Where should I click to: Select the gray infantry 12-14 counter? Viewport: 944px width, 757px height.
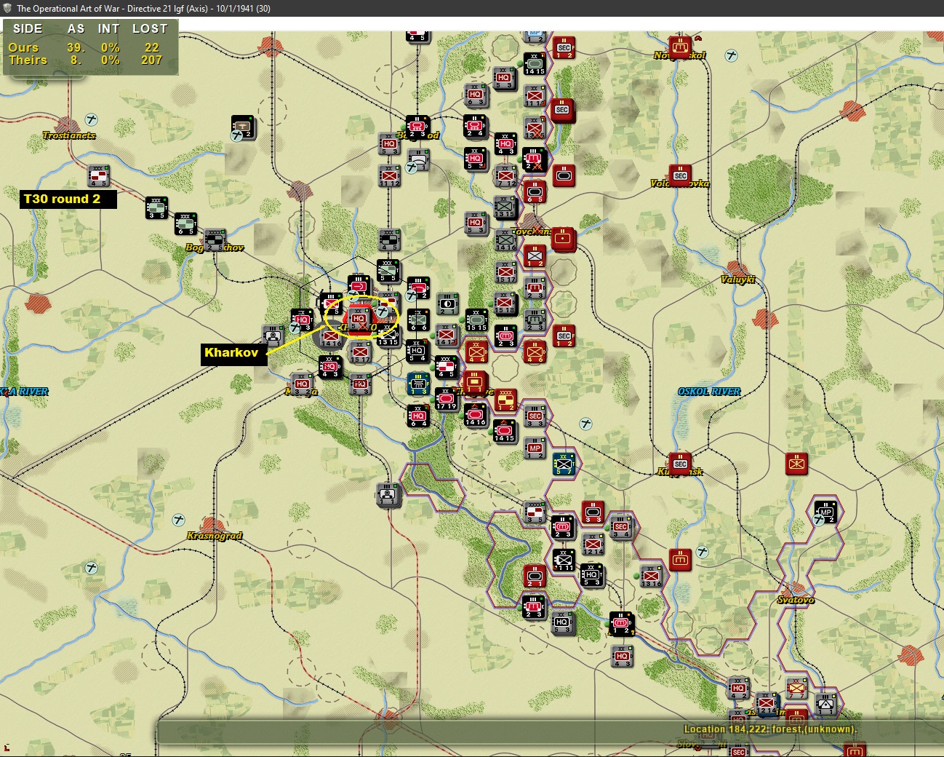(593, 544)
